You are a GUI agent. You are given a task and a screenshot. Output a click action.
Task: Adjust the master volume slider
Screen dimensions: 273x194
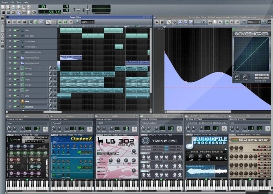(78, 9)
